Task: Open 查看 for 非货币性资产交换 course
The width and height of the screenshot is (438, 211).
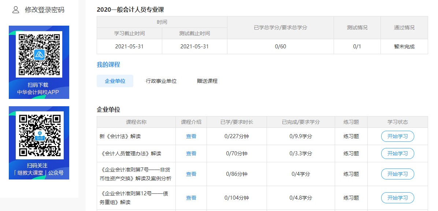Action: click(x=191, y=174)
